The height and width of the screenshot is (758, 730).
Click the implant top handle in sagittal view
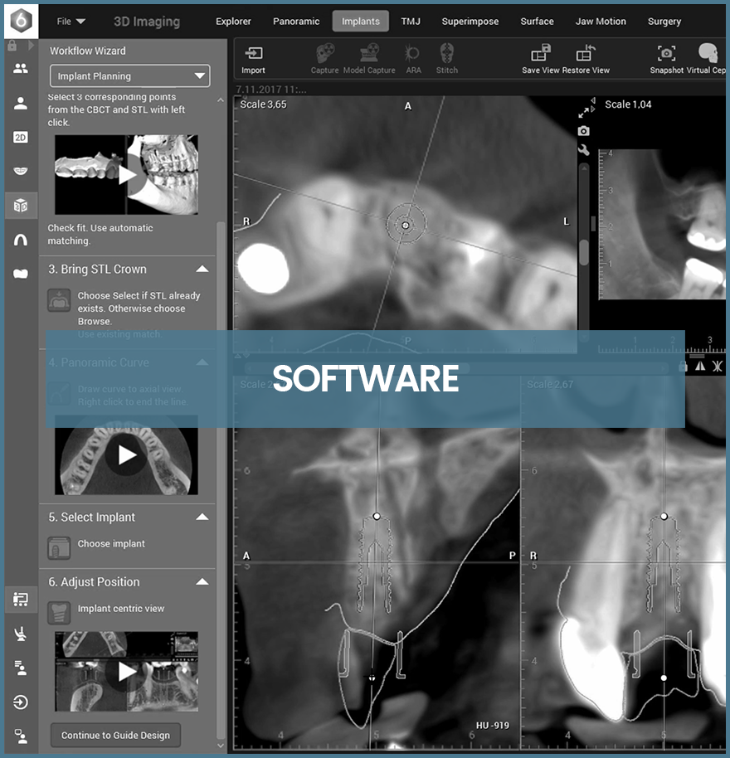[x=377, y=517]
